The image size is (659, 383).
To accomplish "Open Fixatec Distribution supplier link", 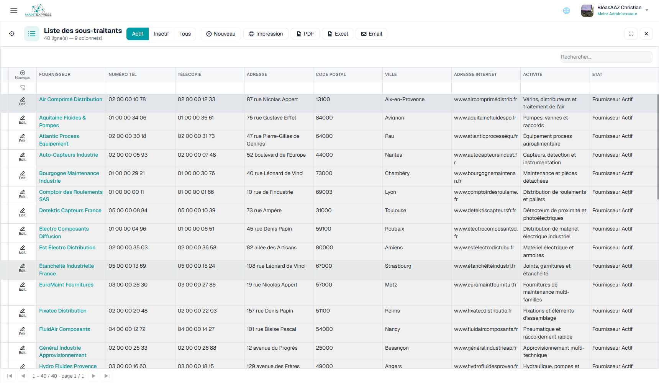I will 63,311.
